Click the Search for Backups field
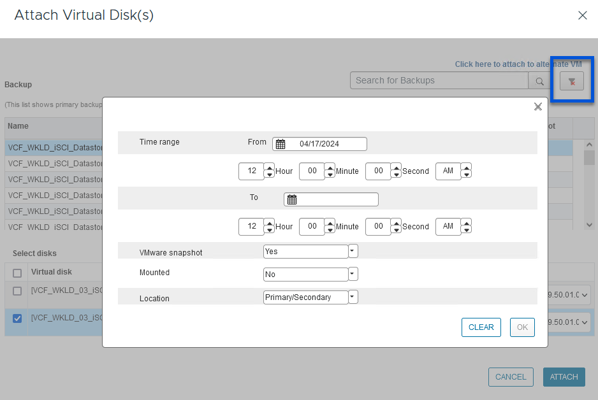598x400 pixels. tap(439, 80)
